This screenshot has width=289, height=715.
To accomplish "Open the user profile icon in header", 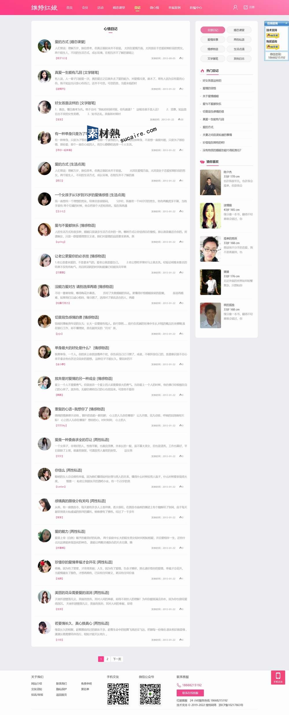I will [235, 7].
